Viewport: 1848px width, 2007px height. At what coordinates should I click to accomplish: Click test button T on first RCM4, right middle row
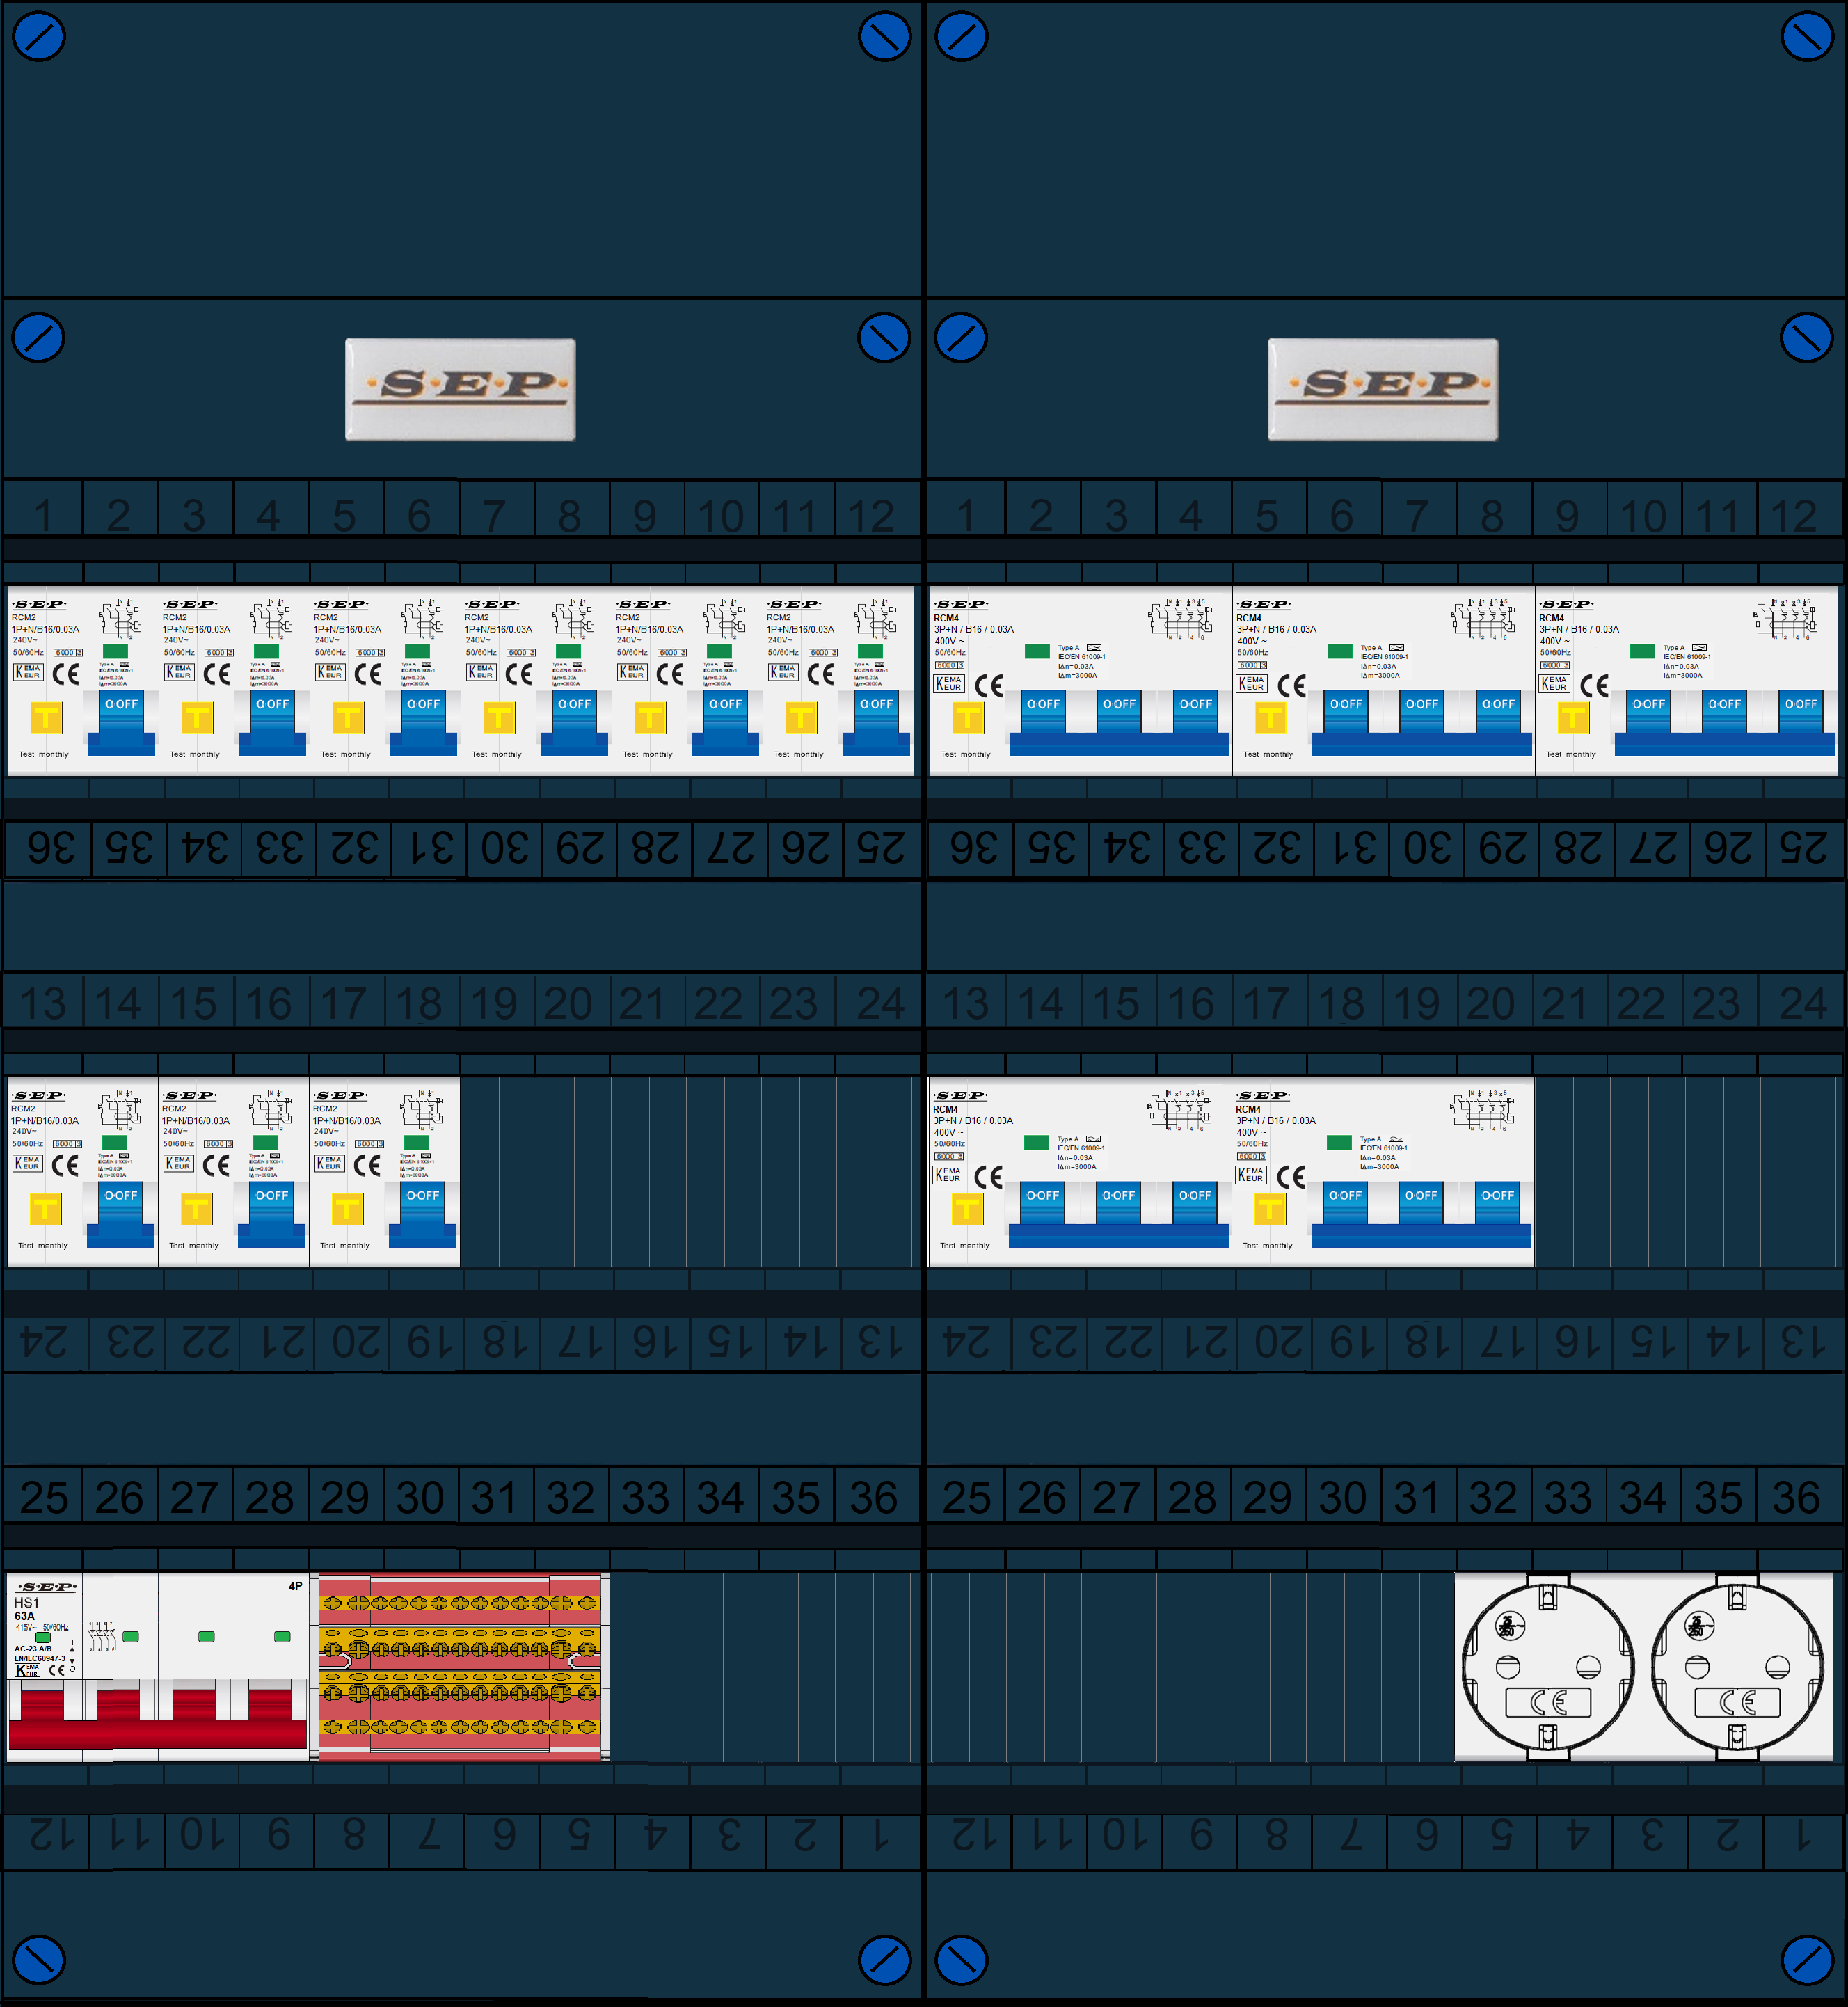(967, 1208)
